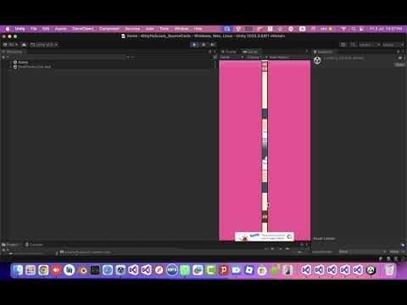The image size is (407, 305).
Task: Open the Window menu
Action: pos(181,29)
